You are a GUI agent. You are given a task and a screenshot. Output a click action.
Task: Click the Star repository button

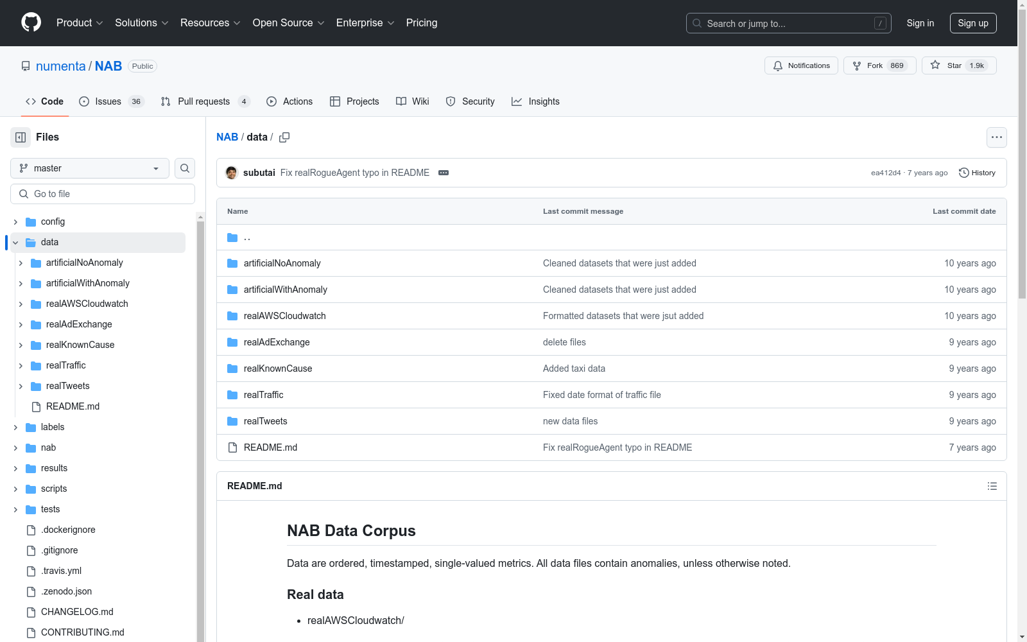958,65
